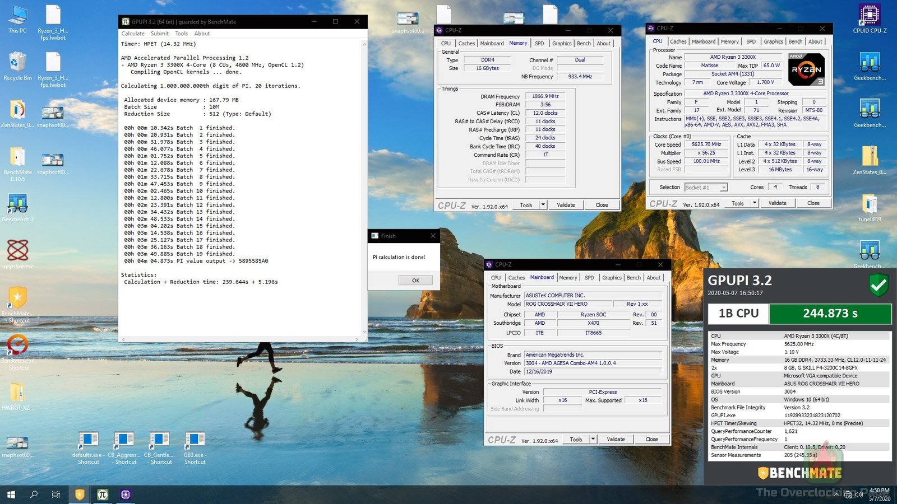The image size is (897, 504).
Task: Open the defaults.exe shortcut icon
Action: [x=88, y=441]
